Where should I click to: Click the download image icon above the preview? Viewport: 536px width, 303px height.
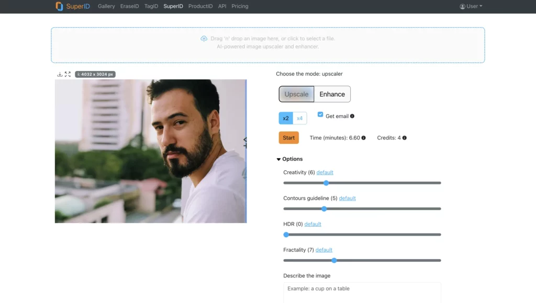coord(60,74)
